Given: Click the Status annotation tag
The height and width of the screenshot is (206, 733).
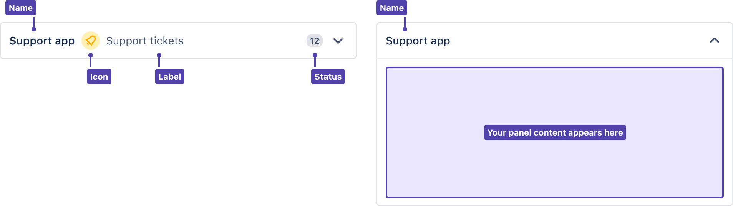Looking at the screenshot, I should click(328, 77).
